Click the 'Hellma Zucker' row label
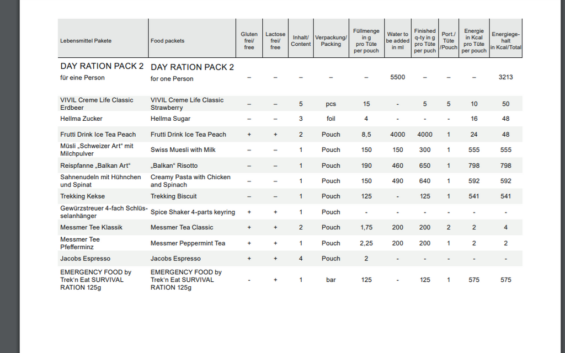 [81, 119]
